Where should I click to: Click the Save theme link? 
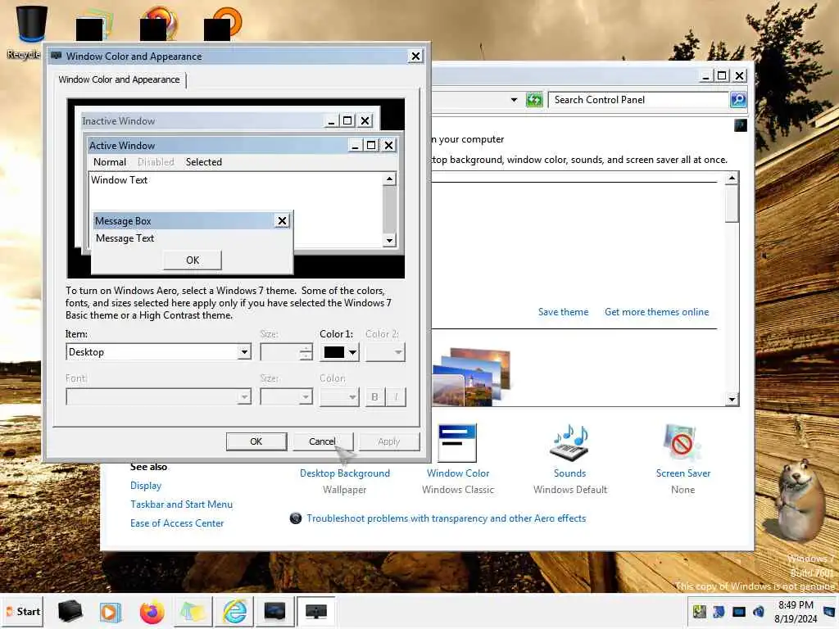563,312
